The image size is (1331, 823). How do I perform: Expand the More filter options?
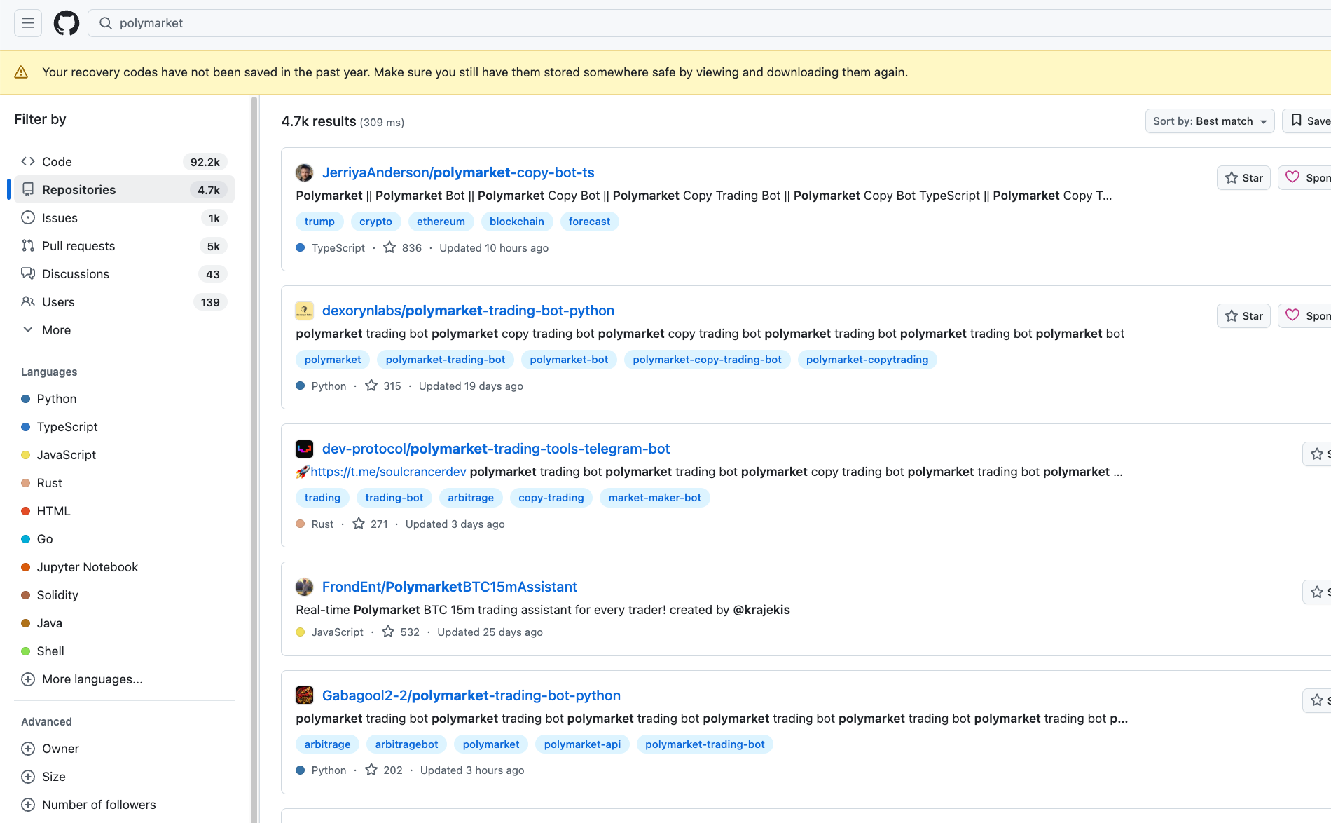click(55, 330)
